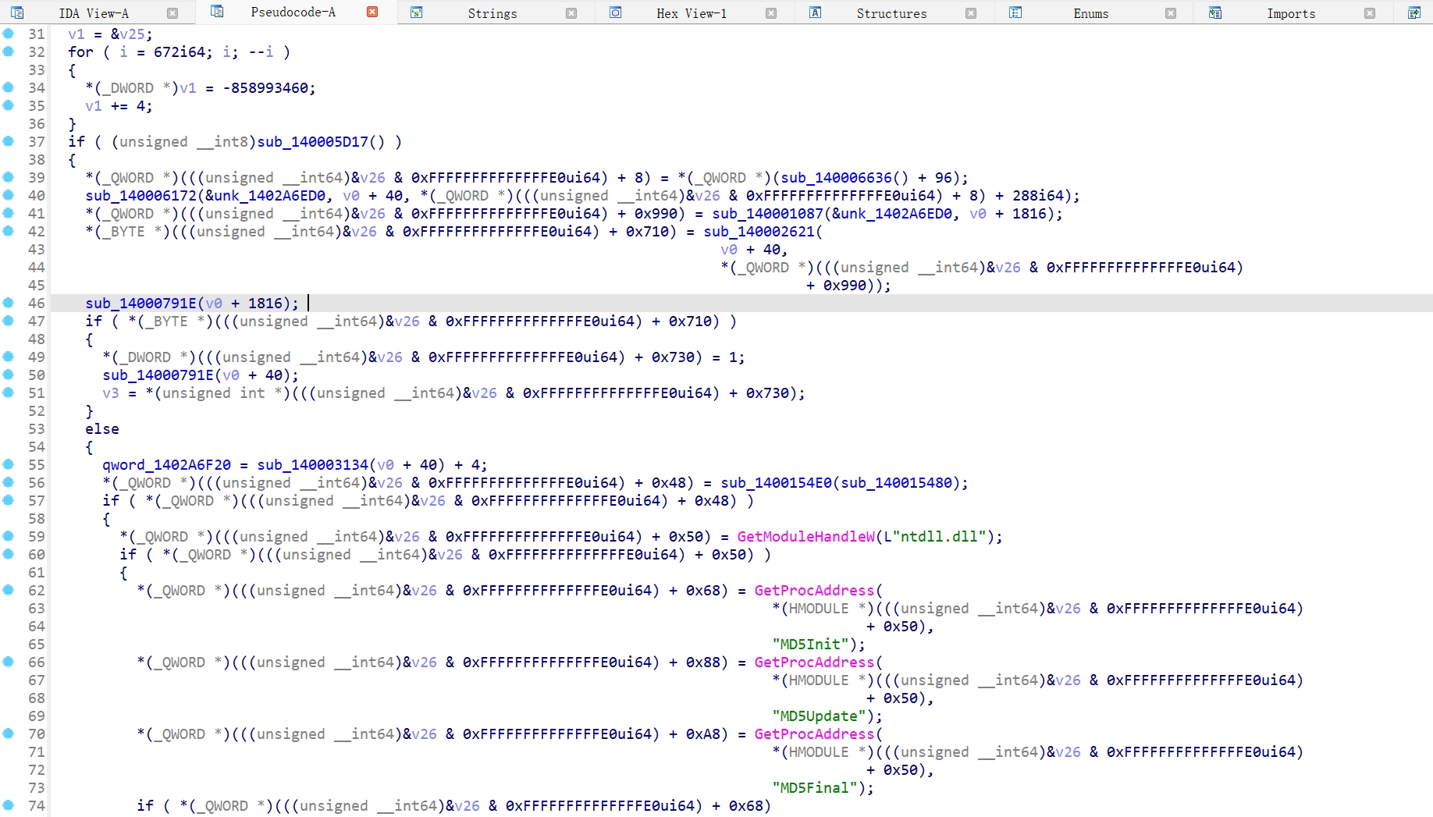Toggle the breakpoint dot on line 59
The width and height of the screenshot is (1433, 817).
[9, 536]
